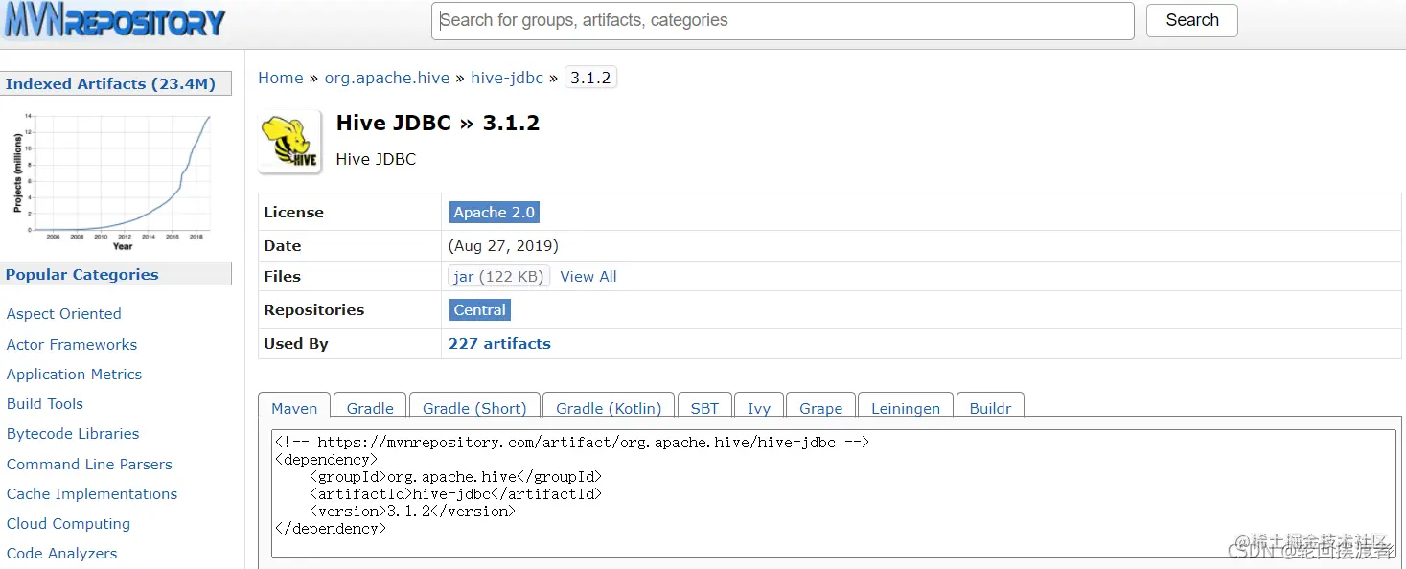This screenshot has width=1406, height=569.
Task: Switch to the SBT tab
Action: tap(704, 407)
